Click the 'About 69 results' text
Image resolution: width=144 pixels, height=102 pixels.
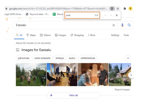[x=33, y=43]
